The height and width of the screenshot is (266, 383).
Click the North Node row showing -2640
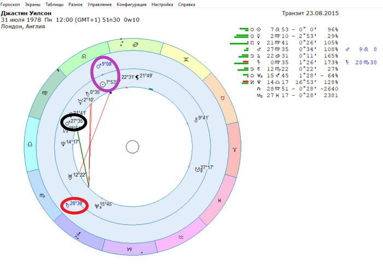coord(298,89)
